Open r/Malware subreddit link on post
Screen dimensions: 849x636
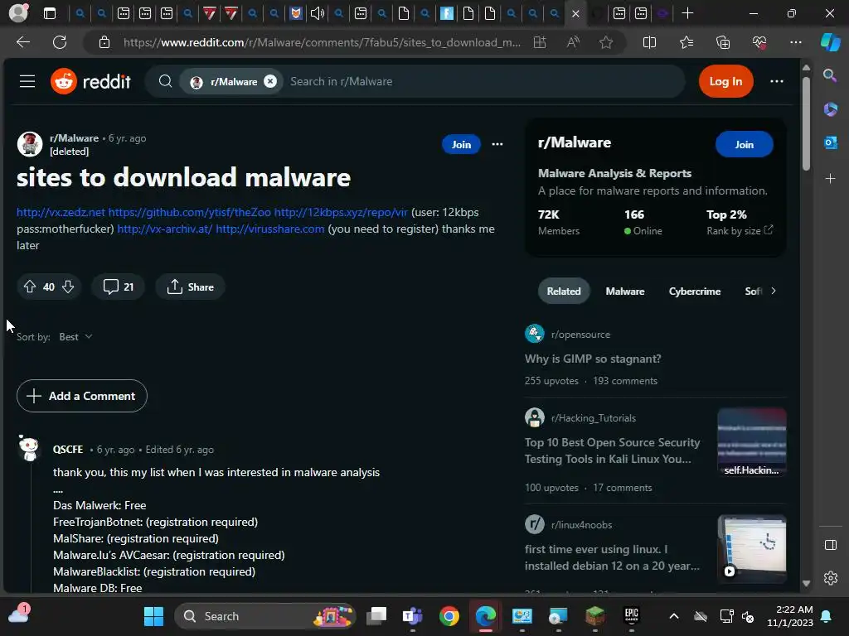tap(74, 138)
